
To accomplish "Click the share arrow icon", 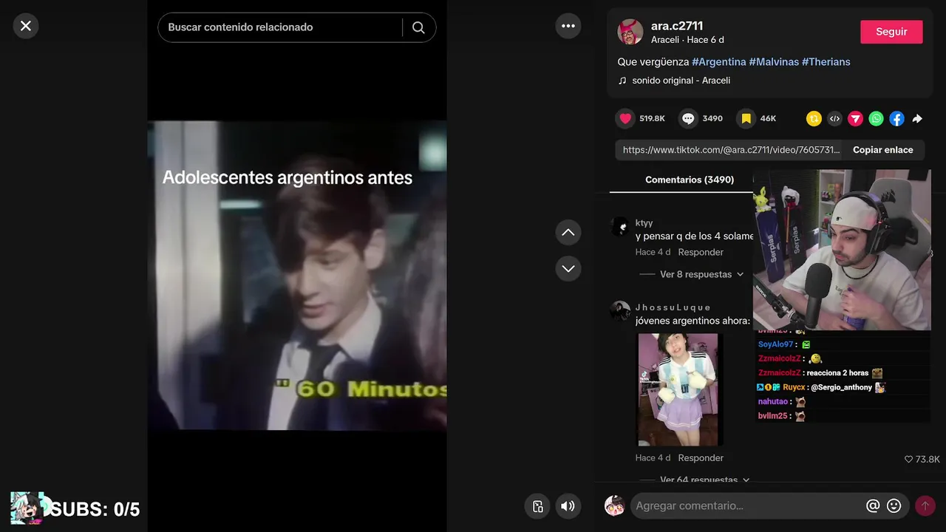I will coord(917,118).
